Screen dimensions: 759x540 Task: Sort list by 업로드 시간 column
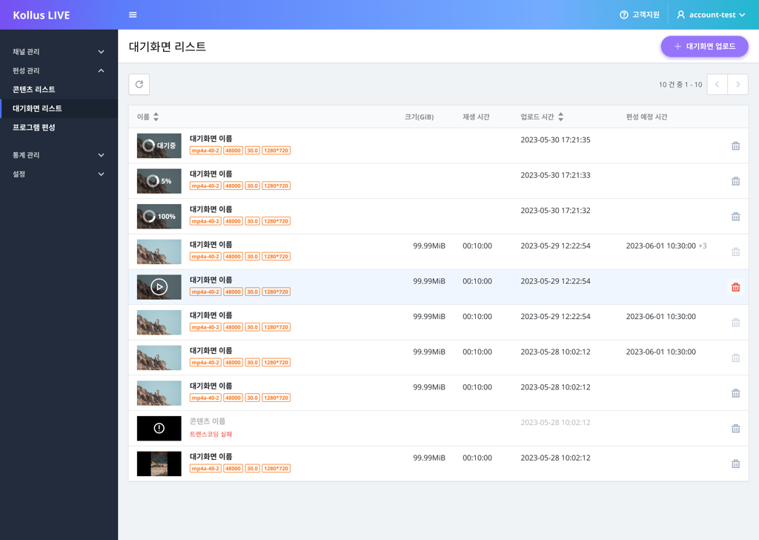coord(542,117)
